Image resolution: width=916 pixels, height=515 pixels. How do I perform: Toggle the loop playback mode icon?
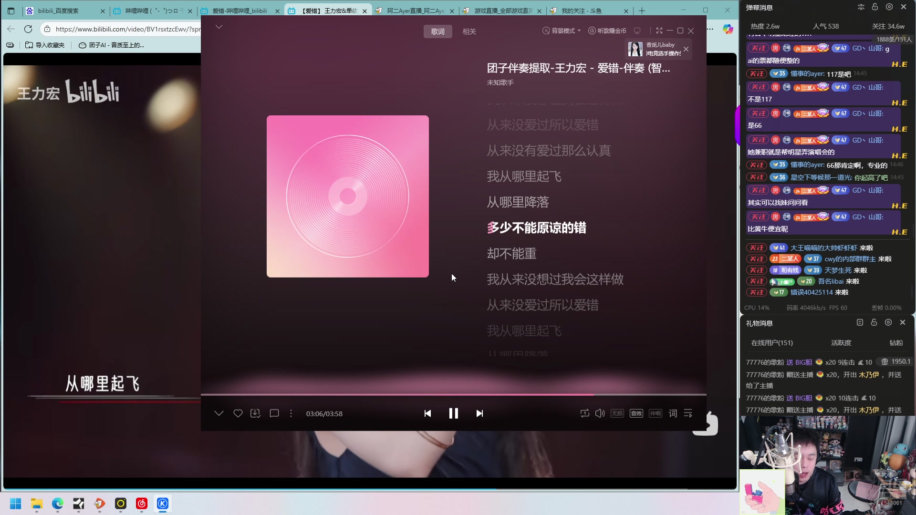(585, 413)
